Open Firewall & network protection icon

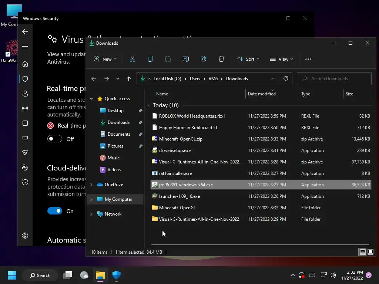25,108
